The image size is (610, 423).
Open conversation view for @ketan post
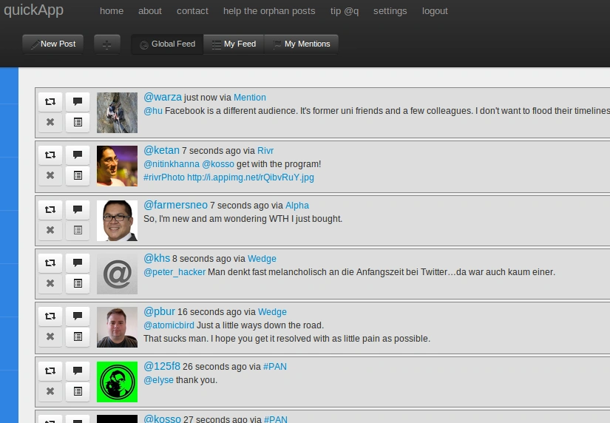pos(78,176)
